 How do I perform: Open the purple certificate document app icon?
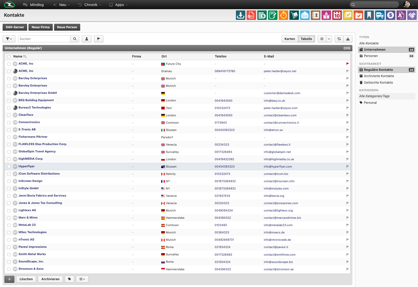coord(401,15)
